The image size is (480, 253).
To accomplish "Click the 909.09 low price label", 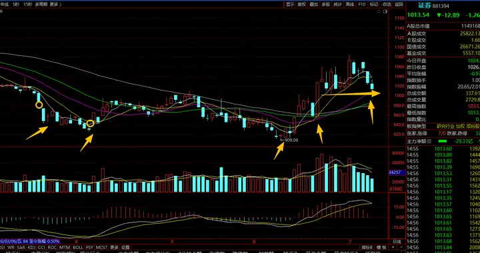I will coord(291,140).
